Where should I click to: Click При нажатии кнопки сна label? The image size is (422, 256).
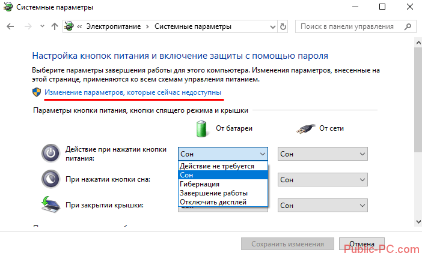[108, 179]
